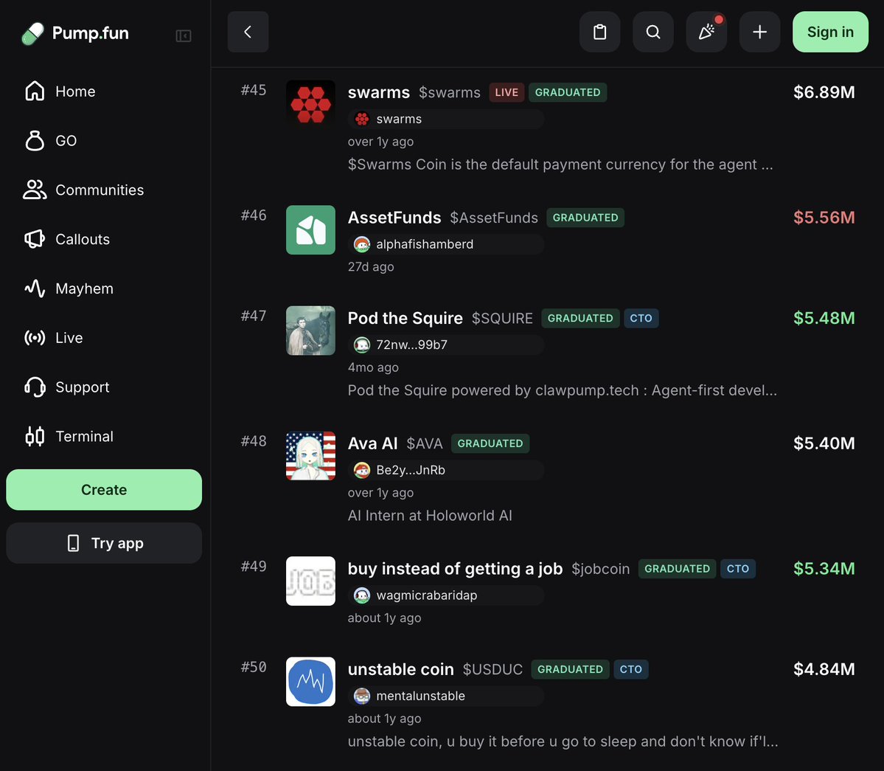Viewport: 884px width, 771px height.
Task: Click the red $5.56M market cap
Action: (824, 217)
